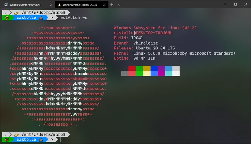Image resolution: width=251 pixels, height=144 pixels.
Task: Click the pointing hand icon in top prompt
Action: [17, 13]
